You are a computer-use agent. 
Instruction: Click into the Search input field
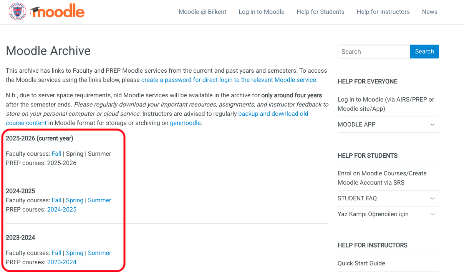pyautogui.click(x=374, y=52)
